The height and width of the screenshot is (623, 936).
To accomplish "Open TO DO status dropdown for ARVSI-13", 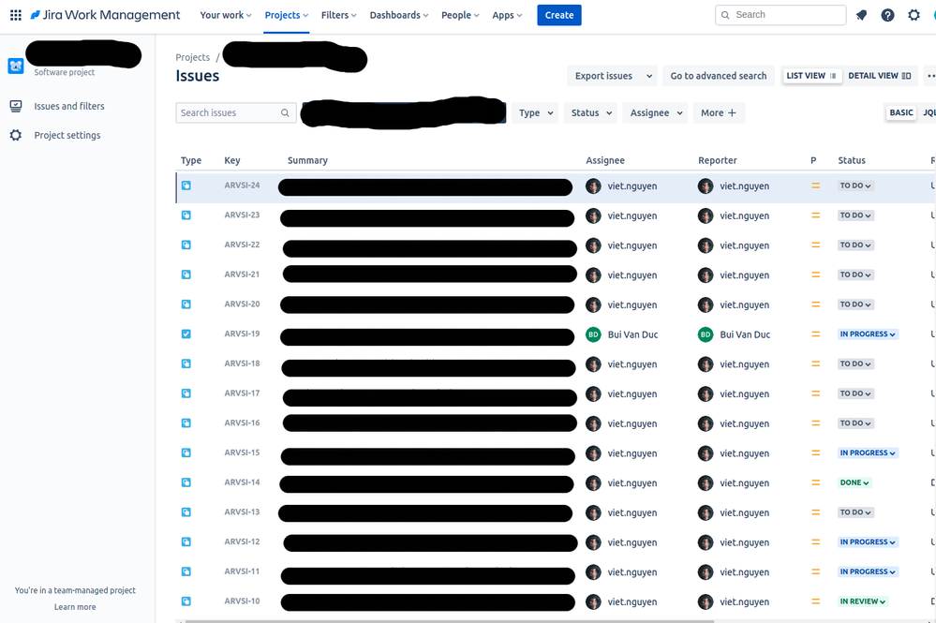I will coord(855,512).
